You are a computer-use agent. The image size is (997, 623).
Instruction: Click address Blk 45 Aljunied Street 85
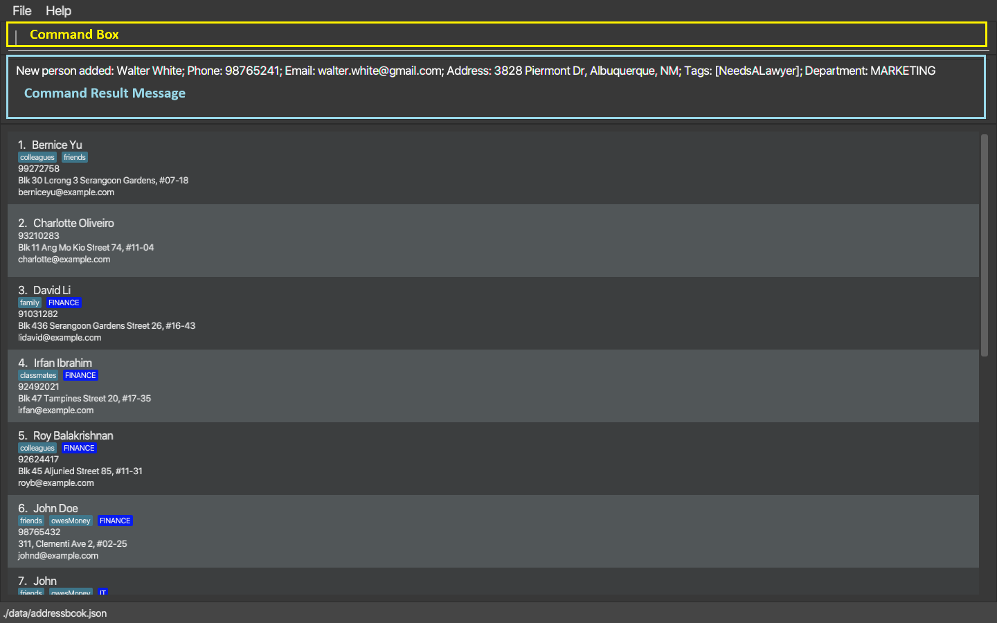click(x=80, y=471)
